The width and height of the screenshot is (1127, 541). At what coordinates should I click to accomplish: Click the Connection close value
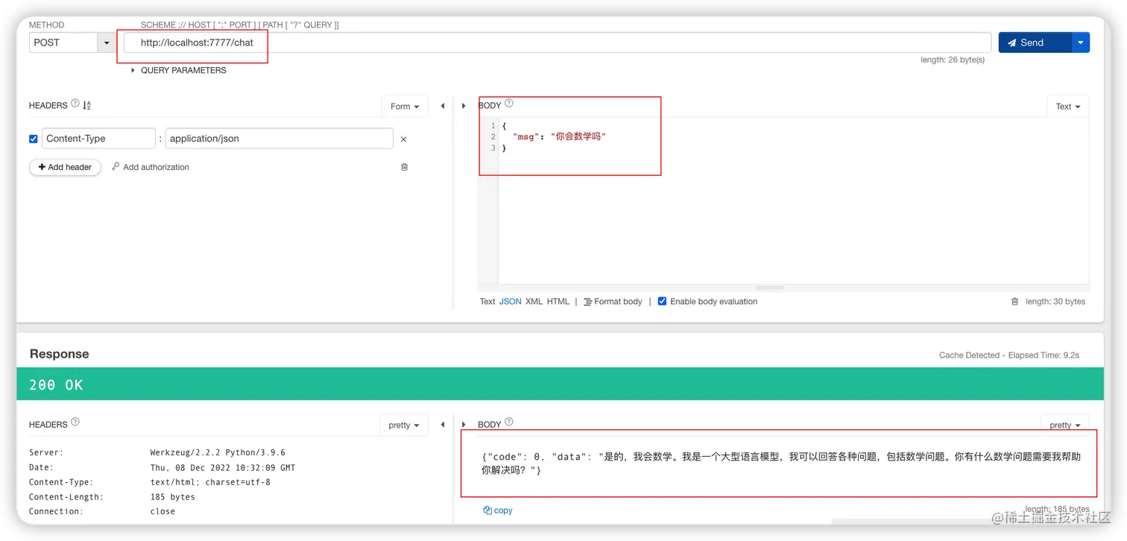[x=162, y=511]
